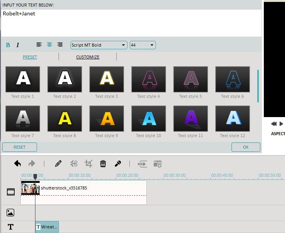This screenshot has height=233, width=285.
Task: Select Text style 10 cyan preset
Action: tap(149, 119)
